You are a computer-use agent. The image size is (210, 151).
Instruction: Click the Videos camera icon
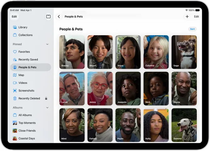[x=15, y=83]
